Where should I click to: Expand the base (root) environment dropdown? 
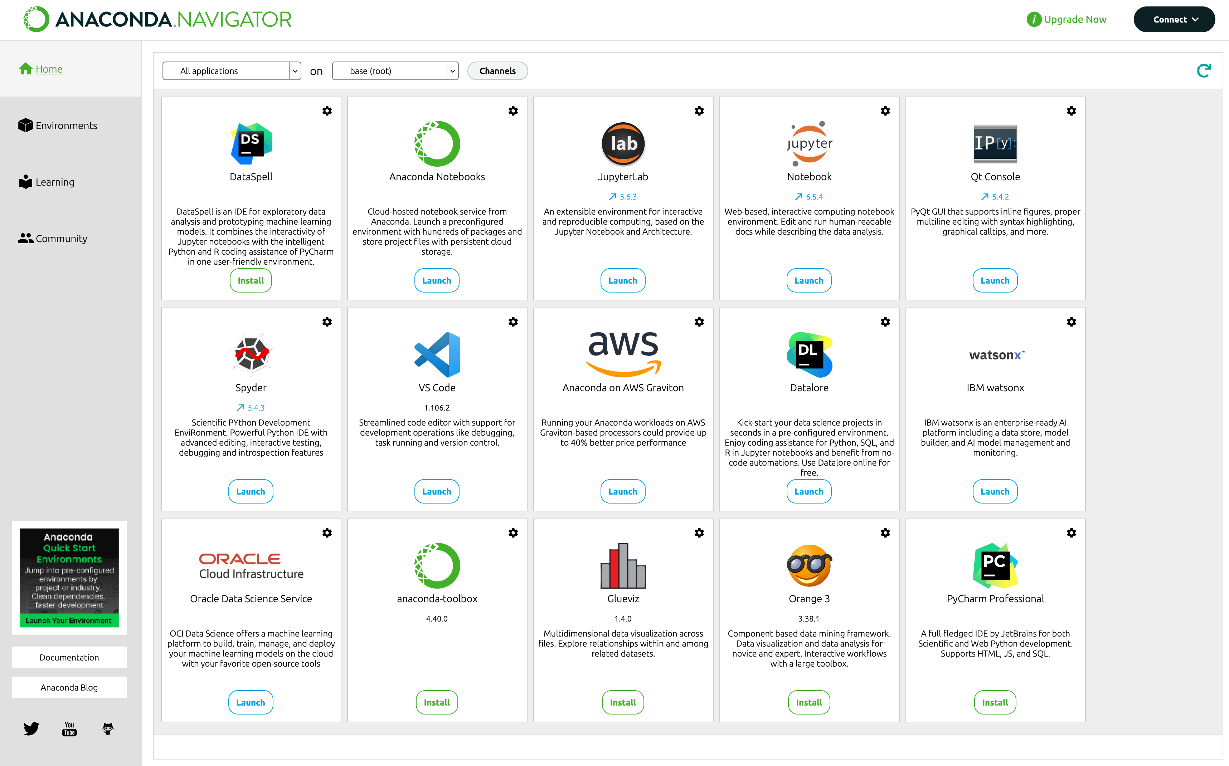pos(395,71)
